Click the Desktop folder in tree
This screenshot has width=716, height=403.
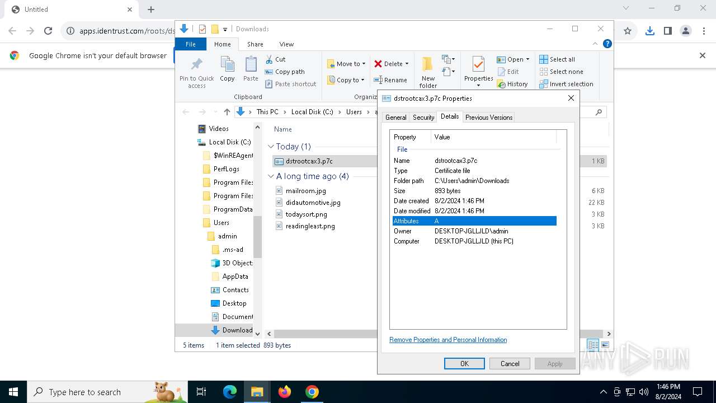tap(234, 303)
